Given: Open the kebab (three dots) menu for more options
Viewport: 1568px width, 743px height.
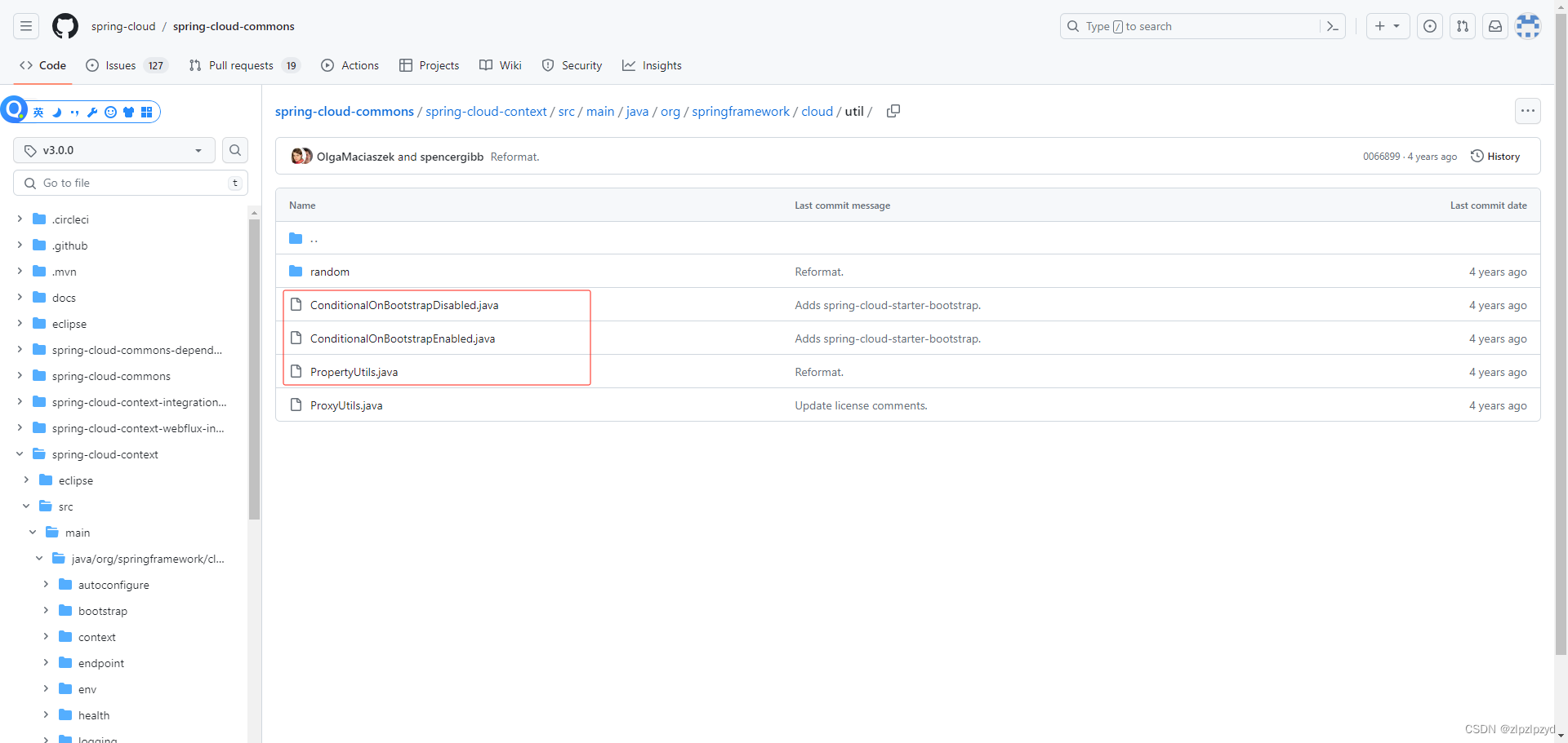Looking at the screenshot, I should click(1528, 111).
